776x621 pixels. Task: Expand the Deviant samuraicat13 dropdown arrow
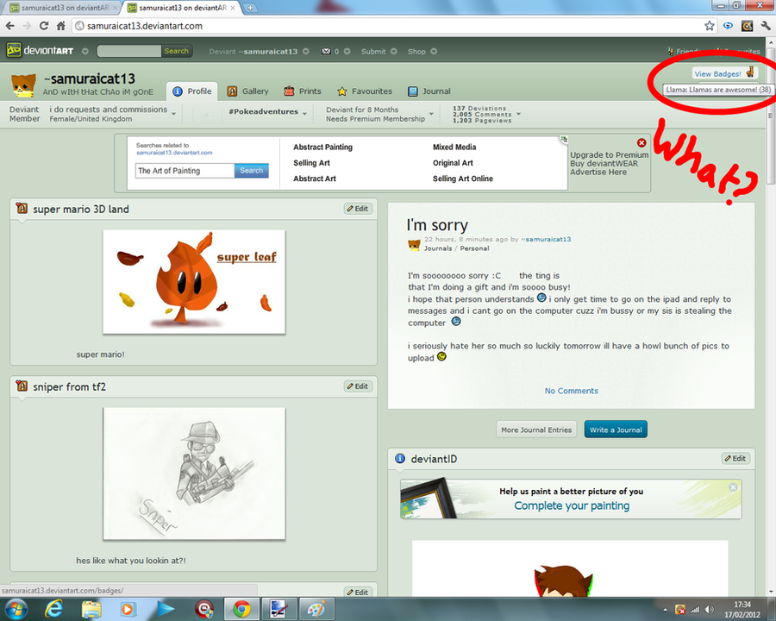pyautogui.click(x=306, y=51)
